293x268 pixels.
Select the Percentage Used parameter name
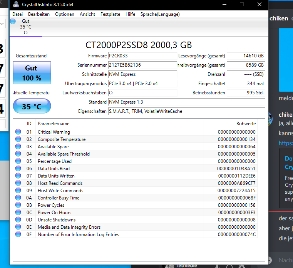click(x=55, y=161)
